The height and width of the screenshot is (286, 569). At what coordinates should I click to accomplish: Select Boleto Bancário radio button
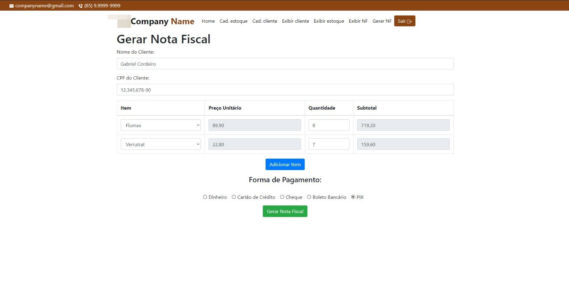click(309, 197)
